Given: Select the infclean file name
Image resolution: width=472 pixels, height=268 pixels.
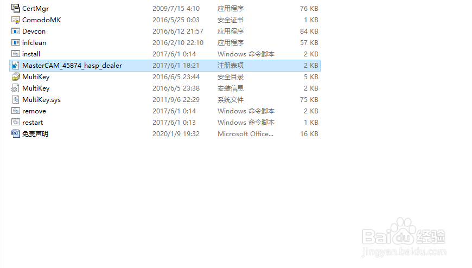Looking at the screenshot, I should click(34, 43).
